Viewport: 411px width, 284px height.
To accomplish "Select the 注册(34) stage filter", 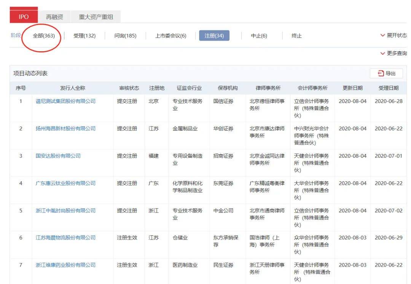I will [x=214, y=36].
